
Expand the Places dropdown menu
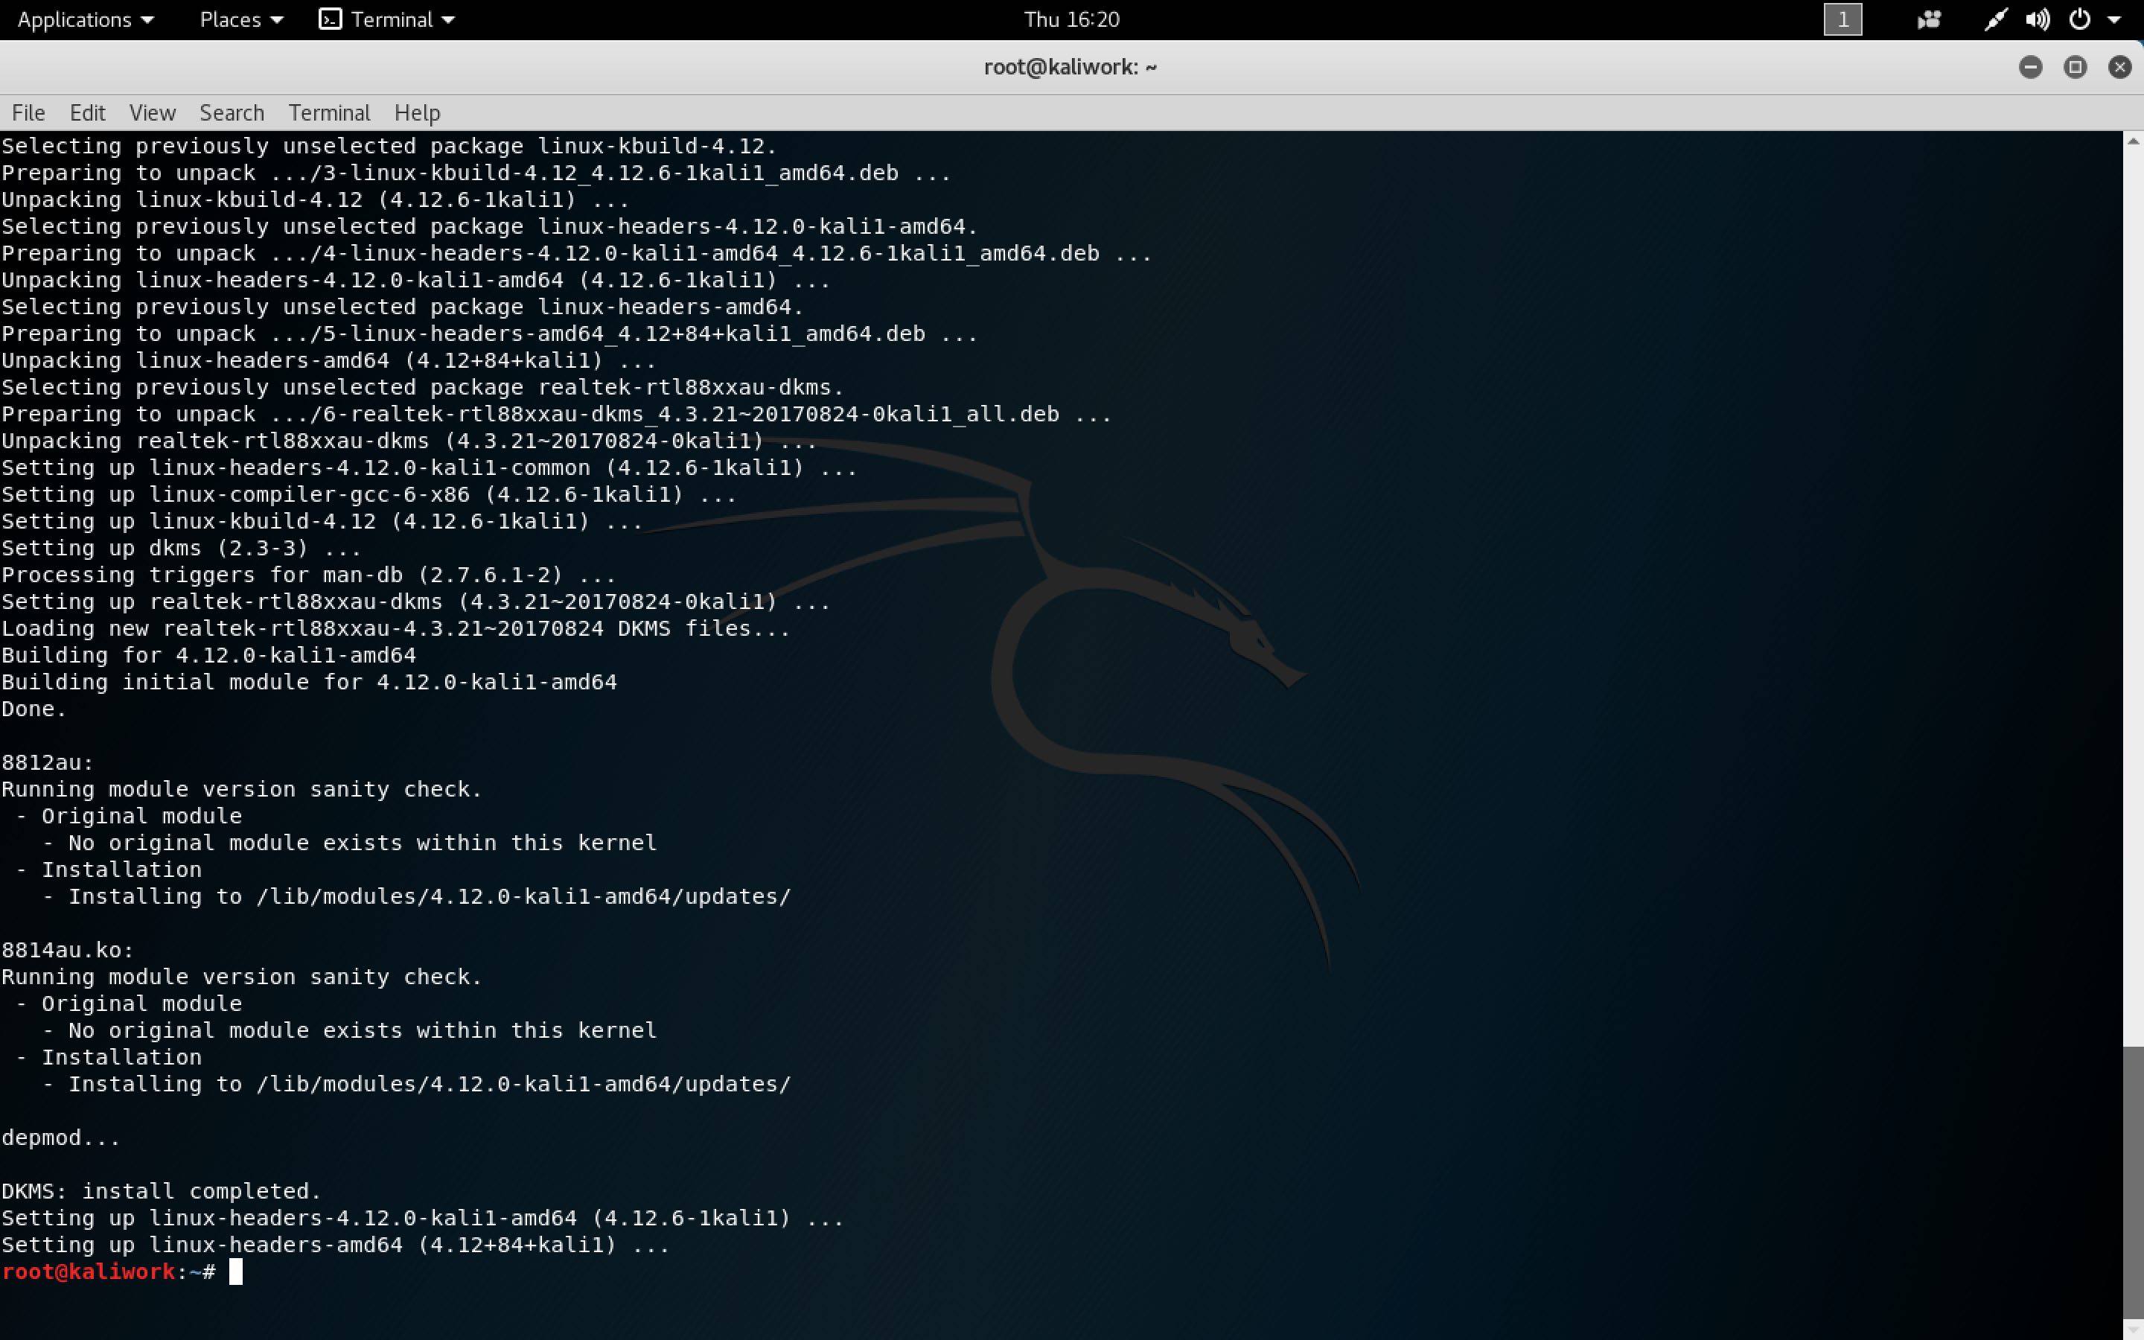[x=241, y=19]
